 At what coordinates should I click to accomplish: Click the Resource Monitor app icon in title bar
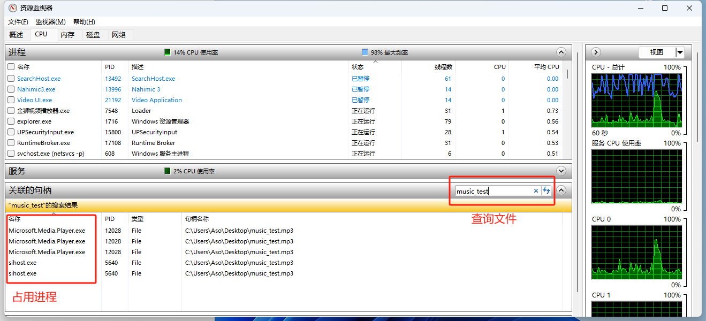point(13,8)
